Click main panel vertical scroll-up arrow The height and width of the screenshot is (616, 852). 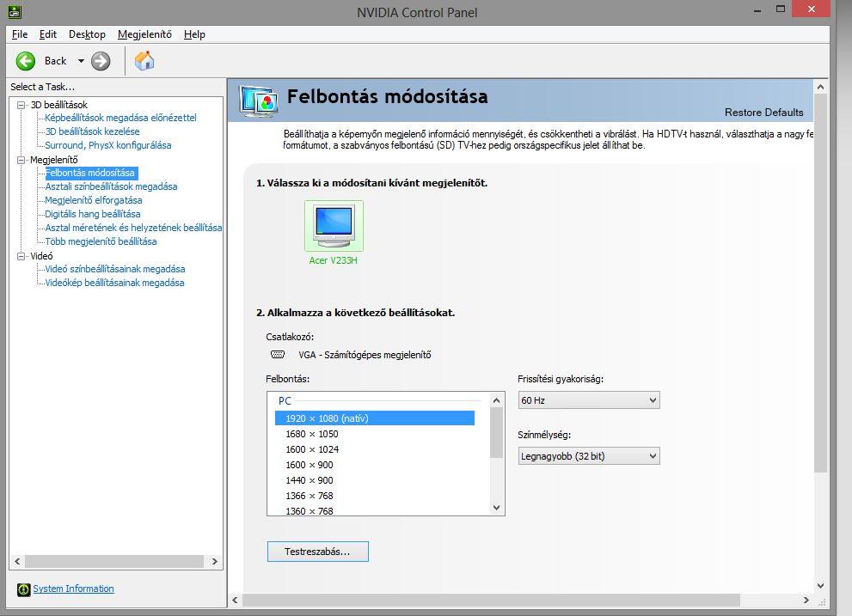coord(820,87)
